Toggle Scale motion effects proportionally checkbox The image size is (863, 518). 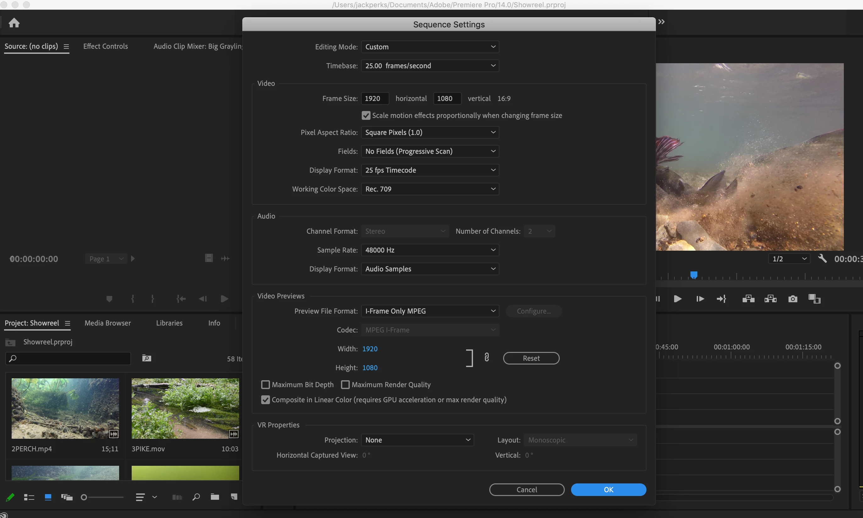366,115
